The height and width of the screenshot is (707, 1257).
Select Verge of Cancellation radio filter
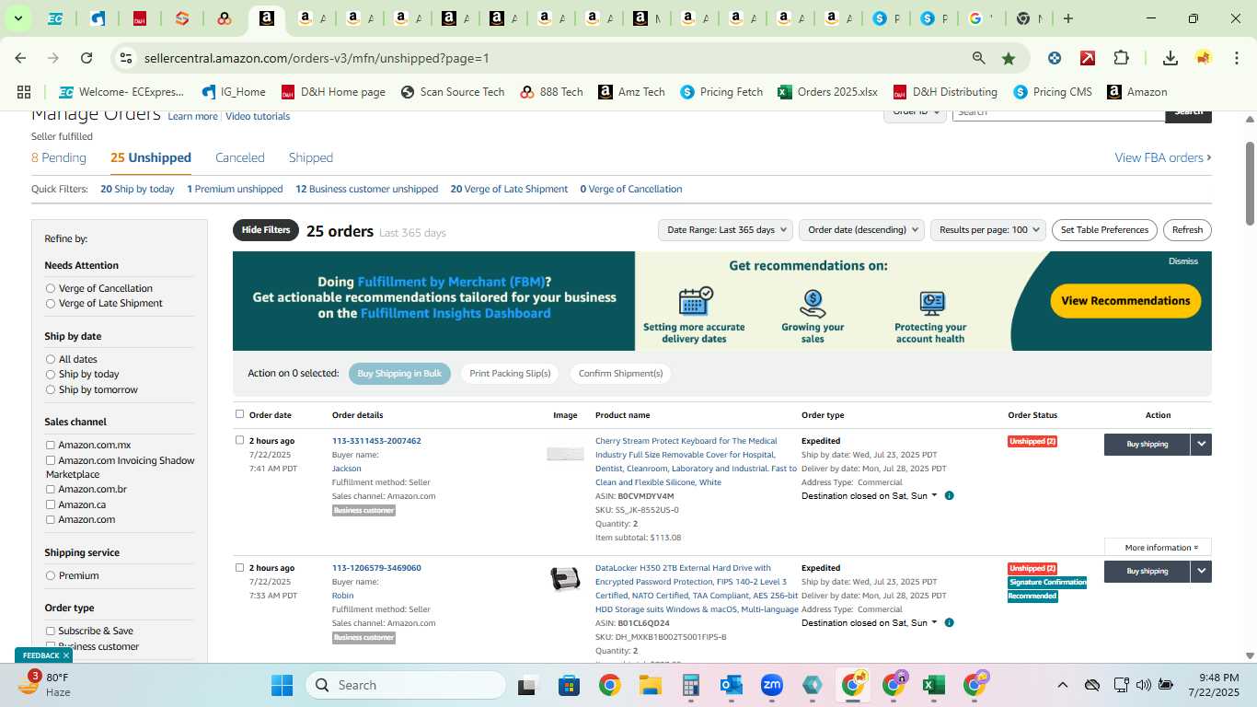tap(51, 288)
